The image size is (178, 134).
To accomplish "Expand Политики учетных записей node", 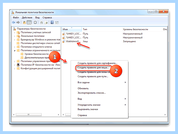I will 15,32.
